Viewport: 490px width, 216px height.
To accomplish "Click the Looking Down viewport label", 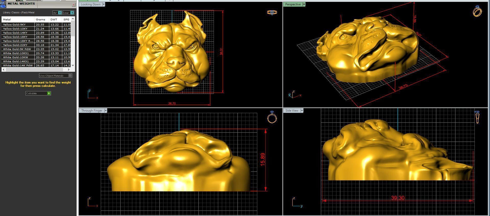I will [x=91, y=4].
